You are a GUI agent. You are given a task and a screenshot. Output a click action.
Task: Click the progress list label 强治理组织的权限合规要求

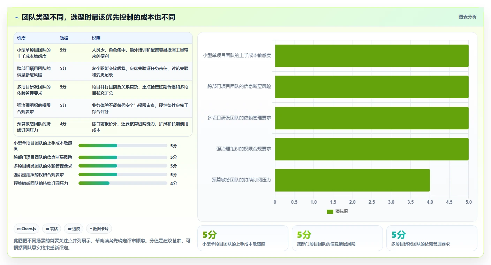click(39, 175)
